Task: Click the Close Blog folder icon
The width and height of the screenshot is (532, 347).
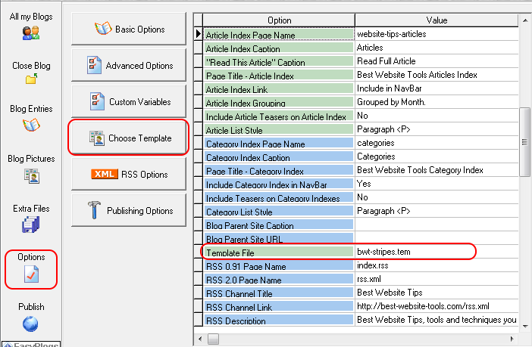Action: 31,79
